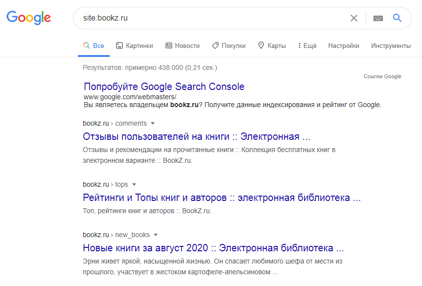Expand dropdown arrow next to bookz.ru comments

(153, 123)
